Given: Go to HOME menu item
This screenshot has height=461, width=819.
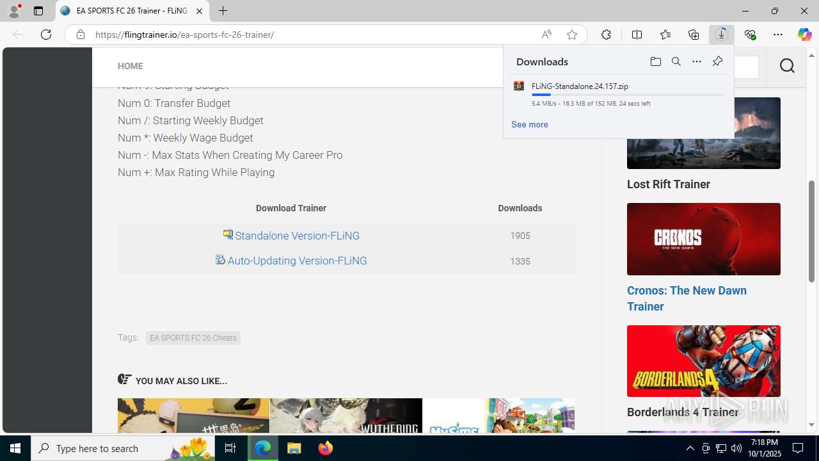Looking at the screenshot, I should coord(130,66).
